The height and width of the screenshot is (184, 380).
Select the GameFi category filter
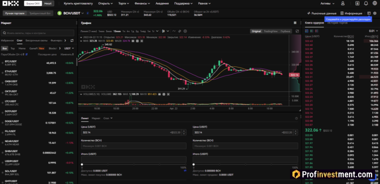(37, 48)
